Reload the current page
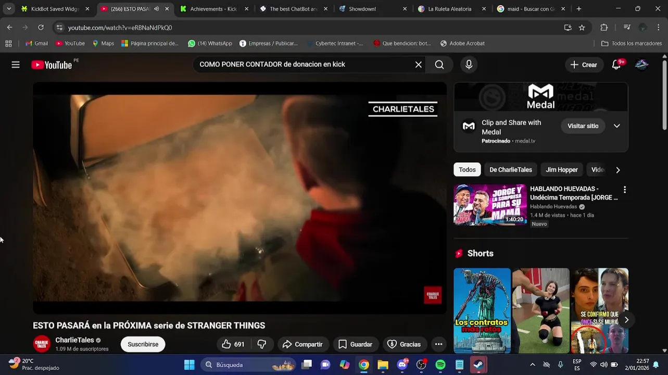 tap(41, 28)
